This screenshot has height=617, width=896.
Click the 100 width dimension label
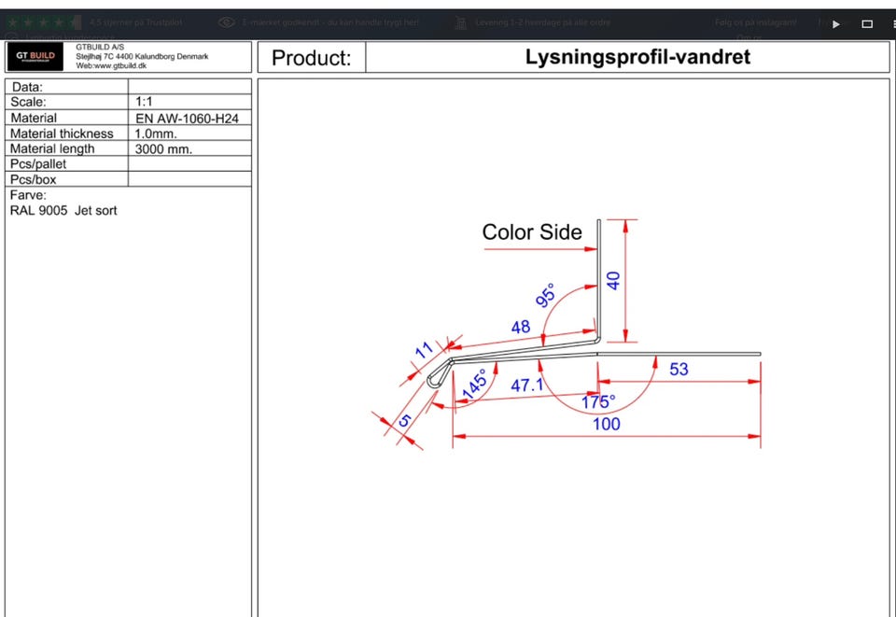[x=607, y=424]
